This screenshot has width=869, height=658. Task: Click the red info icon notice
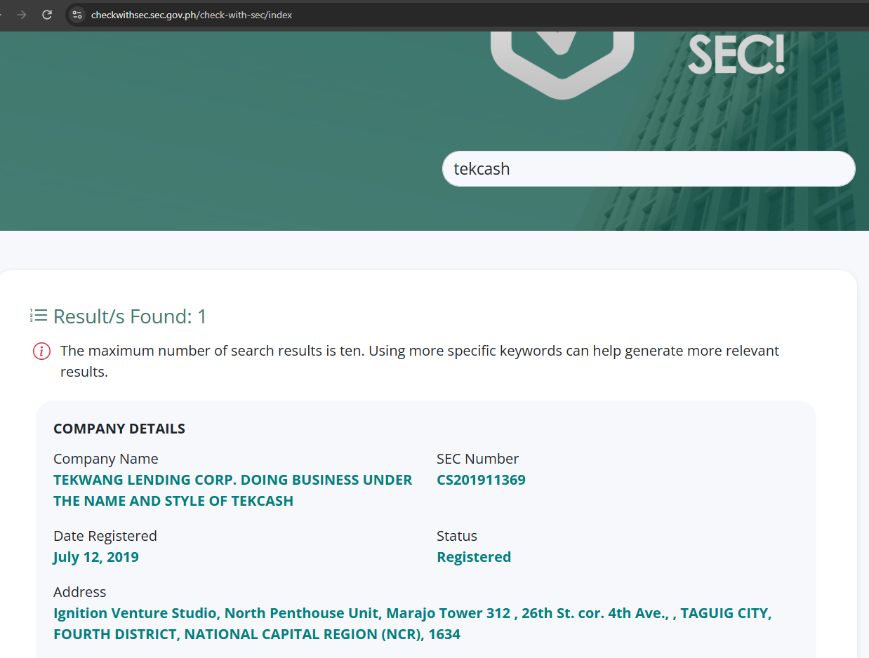click(41, 351)
